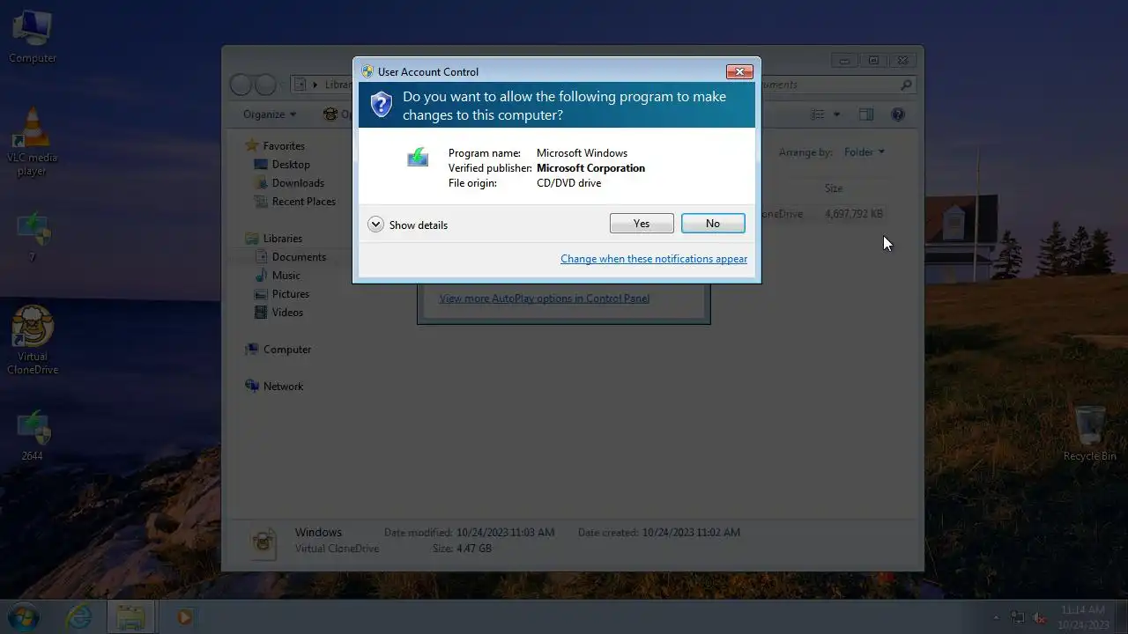The image size is (1128, 634).
Task: Open View more AutoPlay options in Control Panel
Action: click(545, 299)
